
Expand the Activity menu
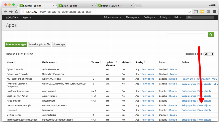[x=165, y=17]
